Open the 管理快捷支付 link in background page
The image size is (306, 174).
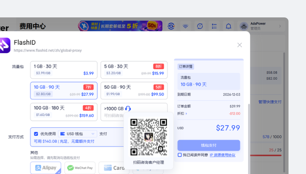tap(270, 102)
